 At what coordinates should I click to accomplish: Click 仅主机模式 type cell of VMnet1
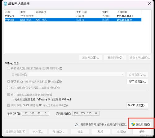pyautogui.click(x=27, y=16)
